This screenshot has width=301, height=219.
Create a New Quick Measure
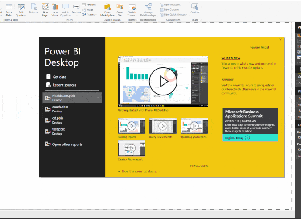pos(173,14)
